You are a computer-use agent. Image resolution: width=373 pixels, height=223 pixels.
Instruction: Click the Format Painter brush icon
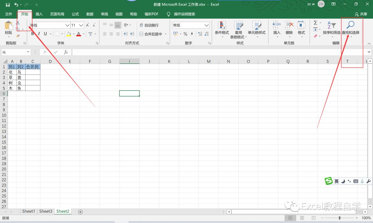click(x=18, y=36)
